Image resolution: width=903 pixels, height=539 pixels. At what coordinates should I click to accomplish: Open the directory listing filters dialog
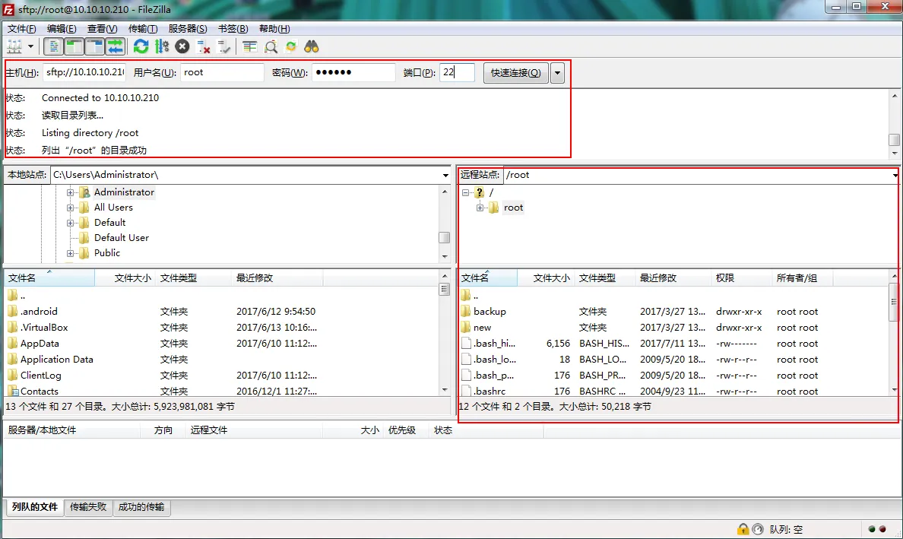pyautogui.click(x=249, y=46)
